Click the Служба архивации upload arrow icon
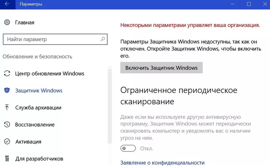This screenshot has height=166, width=270. 7,107
